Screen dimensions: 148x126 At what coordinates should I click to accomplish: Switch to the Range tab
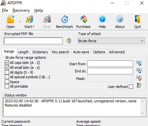coord(9,51)
